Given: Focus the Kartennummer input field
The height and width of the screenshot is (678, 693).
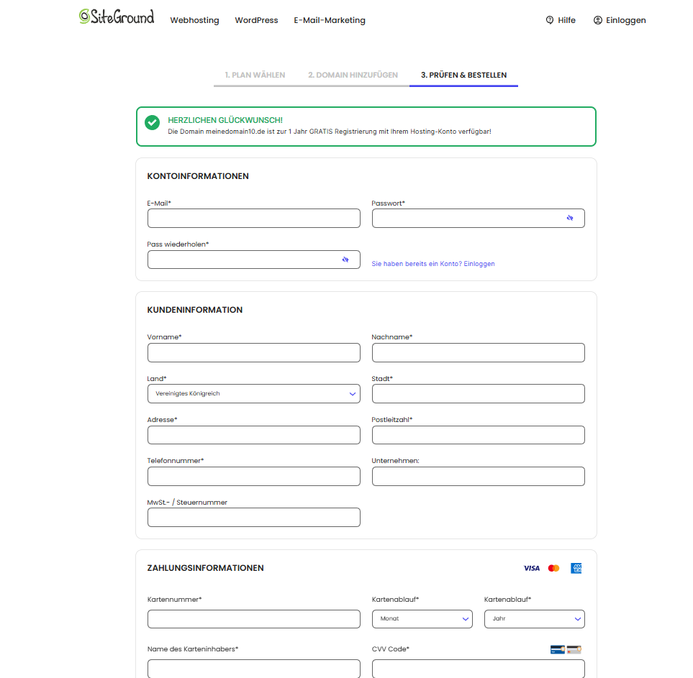Looking at the screenshot, I should 254,619.
